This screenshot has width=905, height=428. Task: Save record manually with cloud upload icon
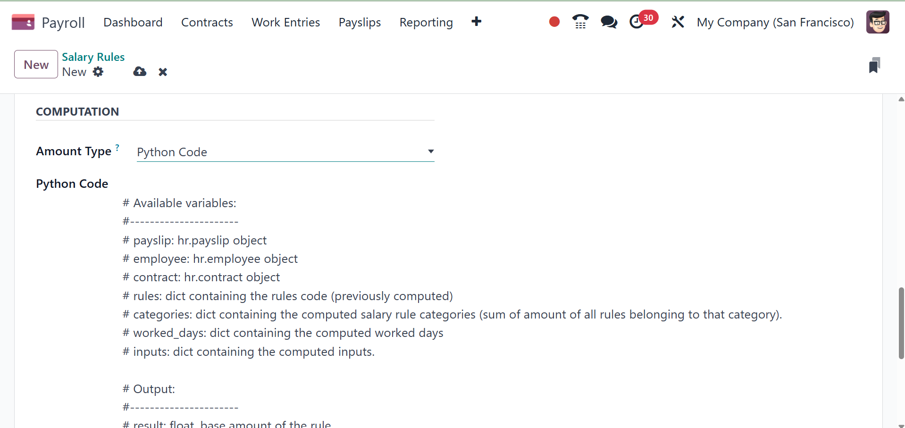(x=140, y=72)
